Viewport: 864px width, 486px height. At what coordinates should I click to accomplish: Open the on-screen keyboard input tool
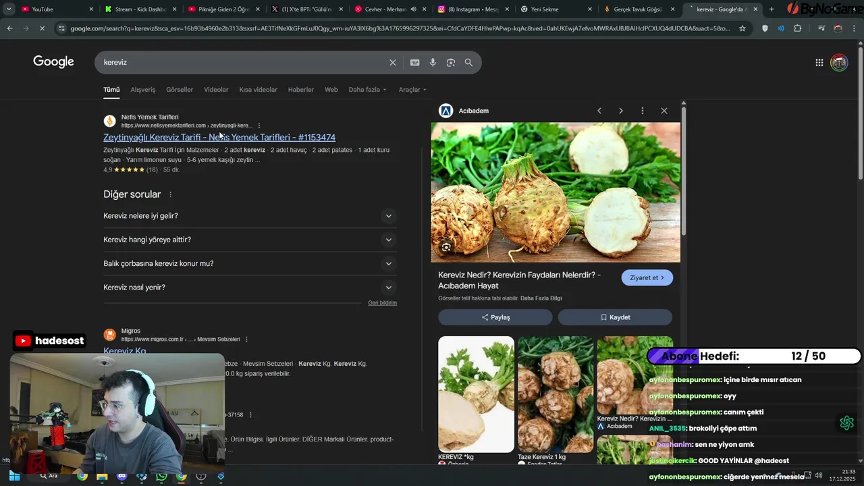tap(414, 62)
